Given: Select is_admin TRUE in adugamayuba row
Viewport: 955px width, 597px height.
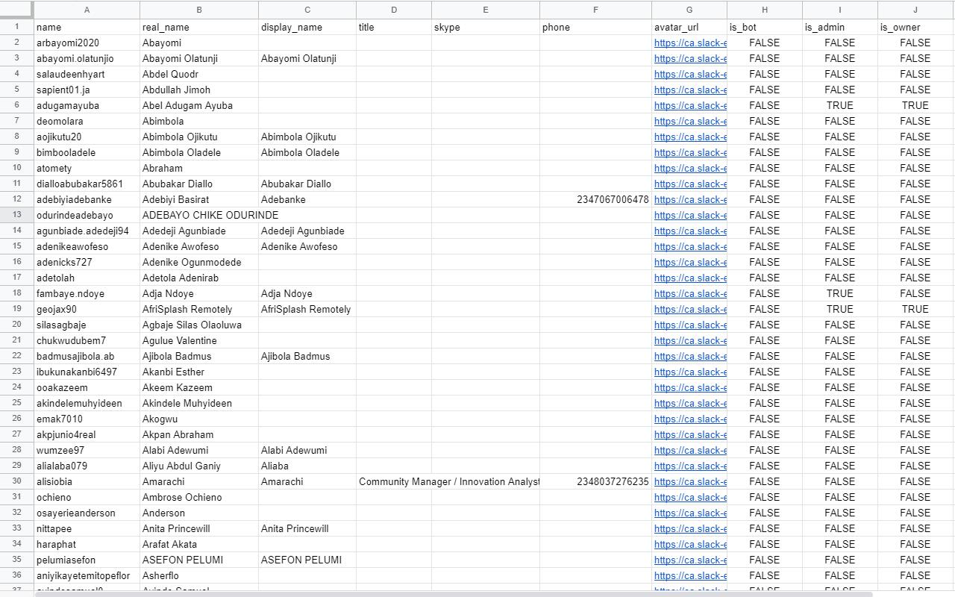Looking at the screenshot, I should tap(840, 105).
